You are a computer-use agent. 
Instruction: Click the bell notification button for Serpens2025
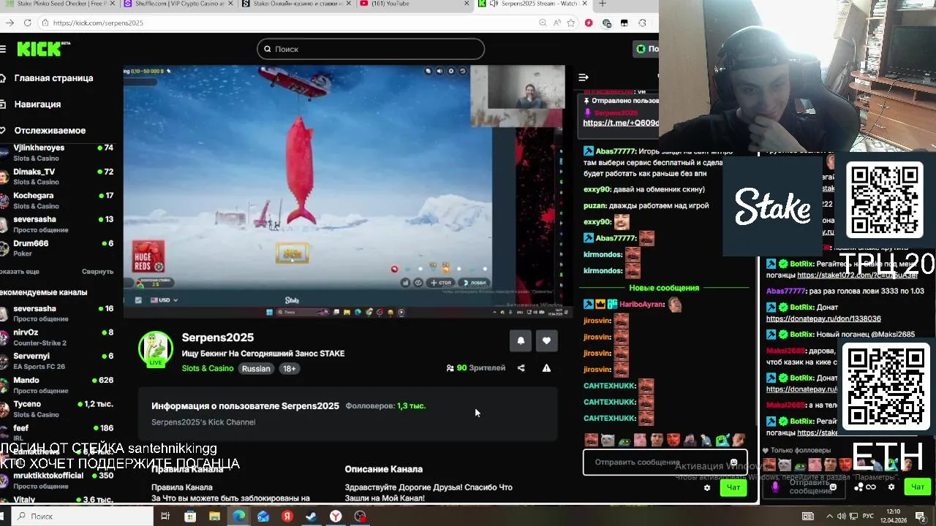(x=521, y=340)
